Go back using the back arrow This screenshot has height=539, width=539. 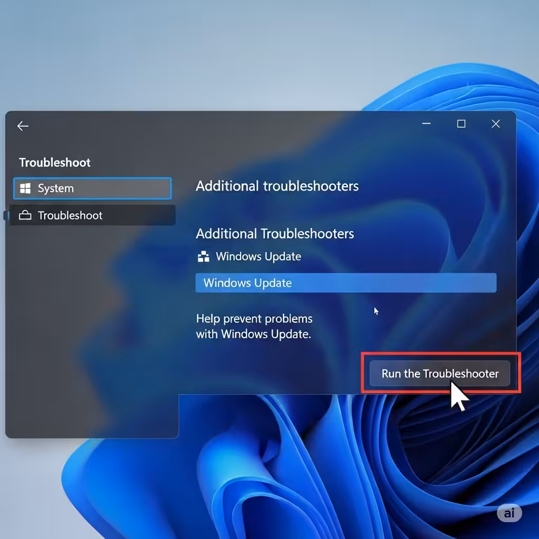point(23,126)
